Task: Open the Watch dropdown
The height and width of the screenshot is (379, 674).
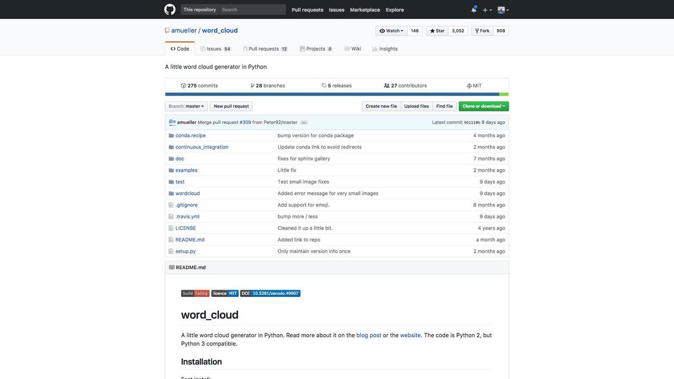Action: coord(391,31)
